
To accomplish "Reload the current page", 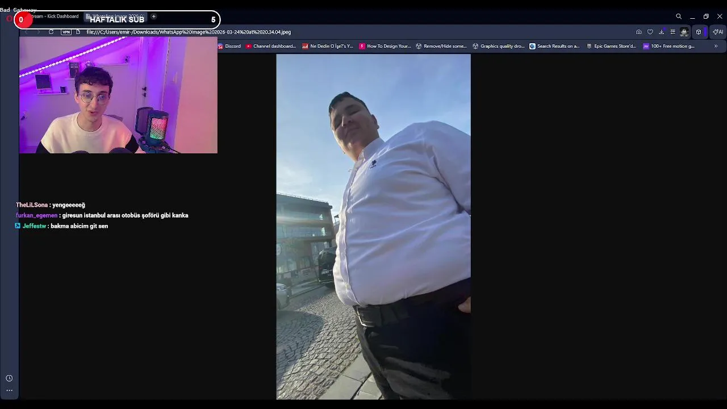I will coord(51,32).
